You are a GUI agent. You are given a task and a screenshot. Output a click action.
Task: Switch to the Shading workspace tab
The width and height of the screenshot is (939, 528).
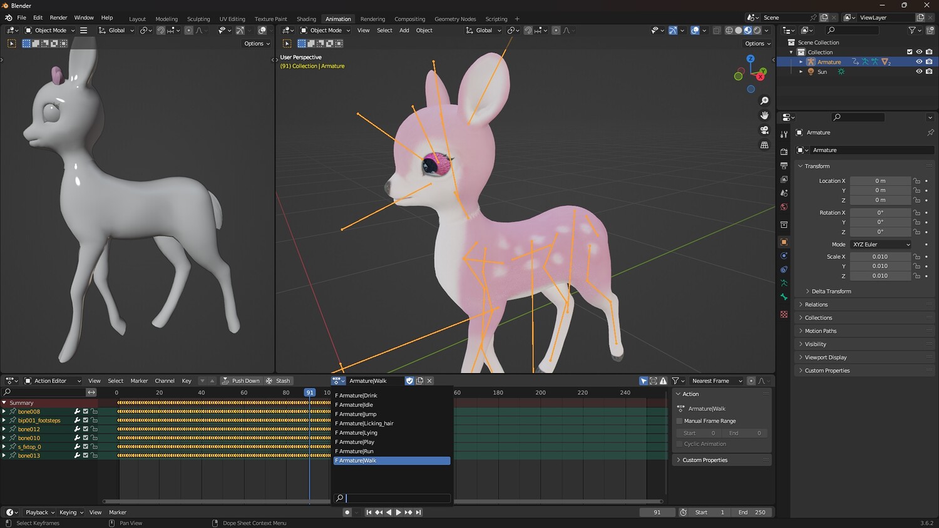pyautogui.click(x=306, y=19)
